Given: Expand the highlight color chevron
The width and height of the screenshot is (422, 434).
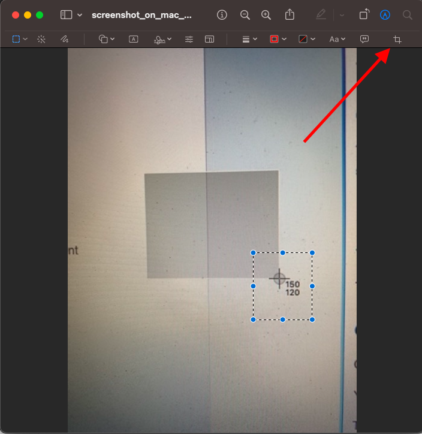Looking at the screenshot, I should pos(342,15).
